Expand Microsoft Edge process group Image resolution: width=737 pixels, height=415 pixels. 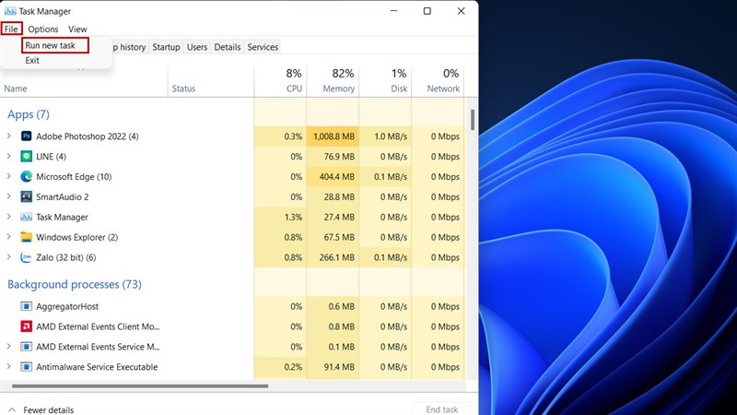(9, 176)
